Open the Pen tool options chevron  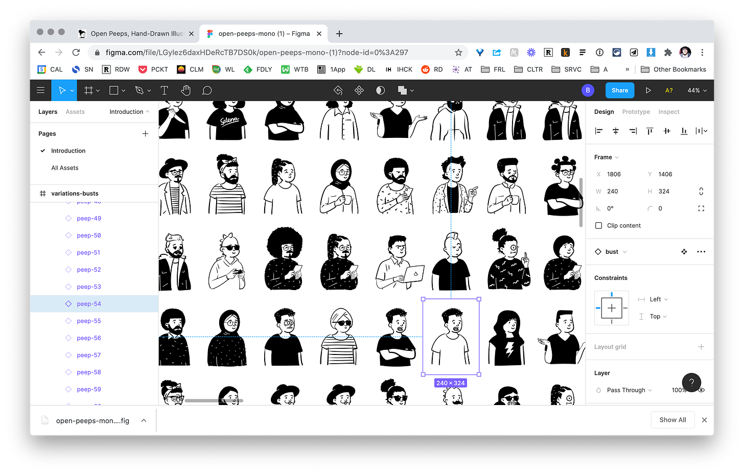pos(149,91)
